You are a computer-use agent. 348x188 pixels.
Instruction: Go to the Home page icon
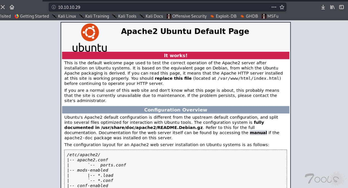pos(12,7)
